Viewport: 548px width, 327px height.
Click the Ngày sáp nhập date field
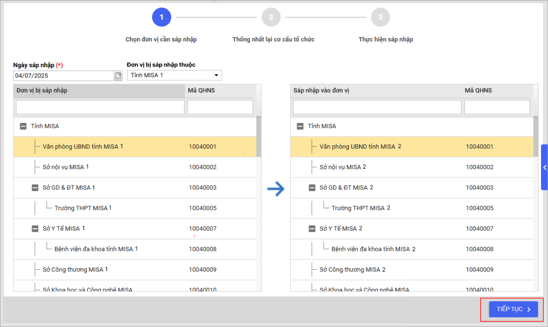click(x=64, y=75)
